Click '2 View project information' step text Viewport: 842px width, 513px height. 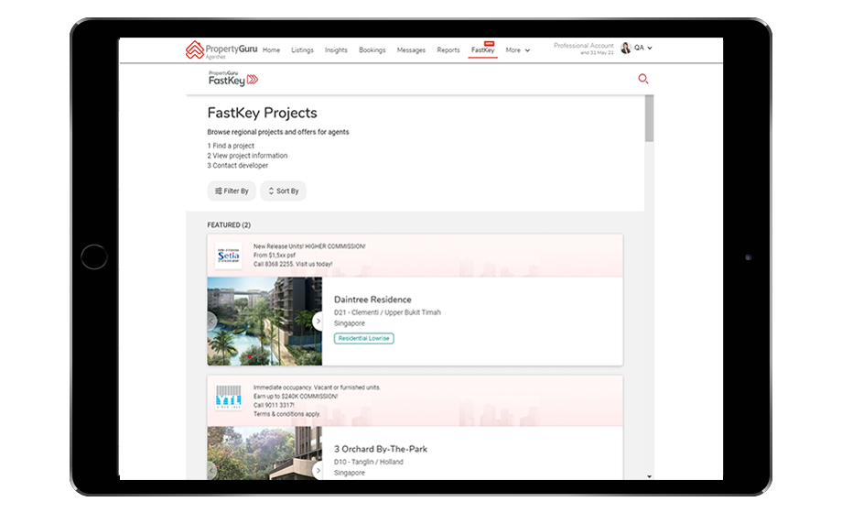click(247, 156)
